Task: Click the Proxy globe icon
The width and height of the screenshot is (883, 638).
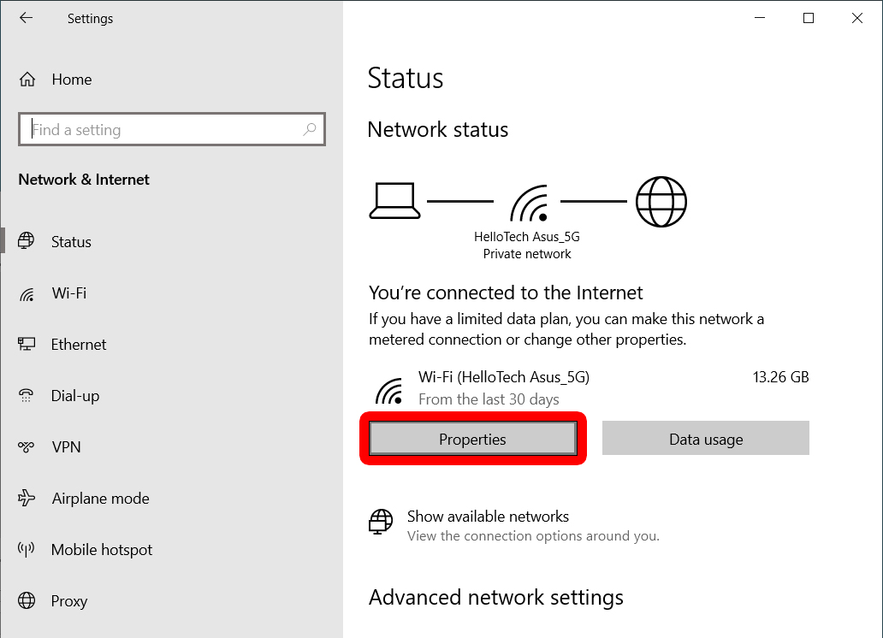Action: (x=28, y=600)
